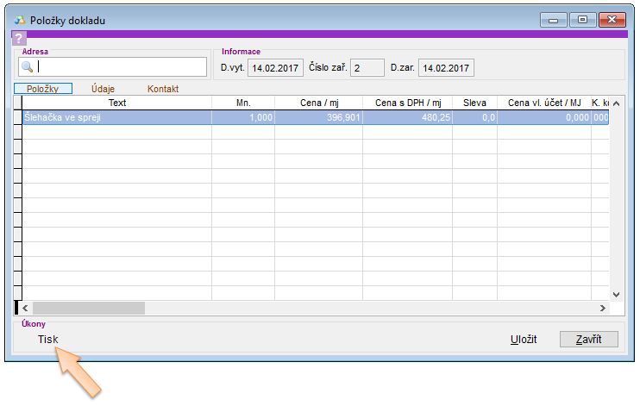This screenshot has width=640, height=406.
Task: Maximize the Položky dokladu window
Action: (x=582, y=20)
